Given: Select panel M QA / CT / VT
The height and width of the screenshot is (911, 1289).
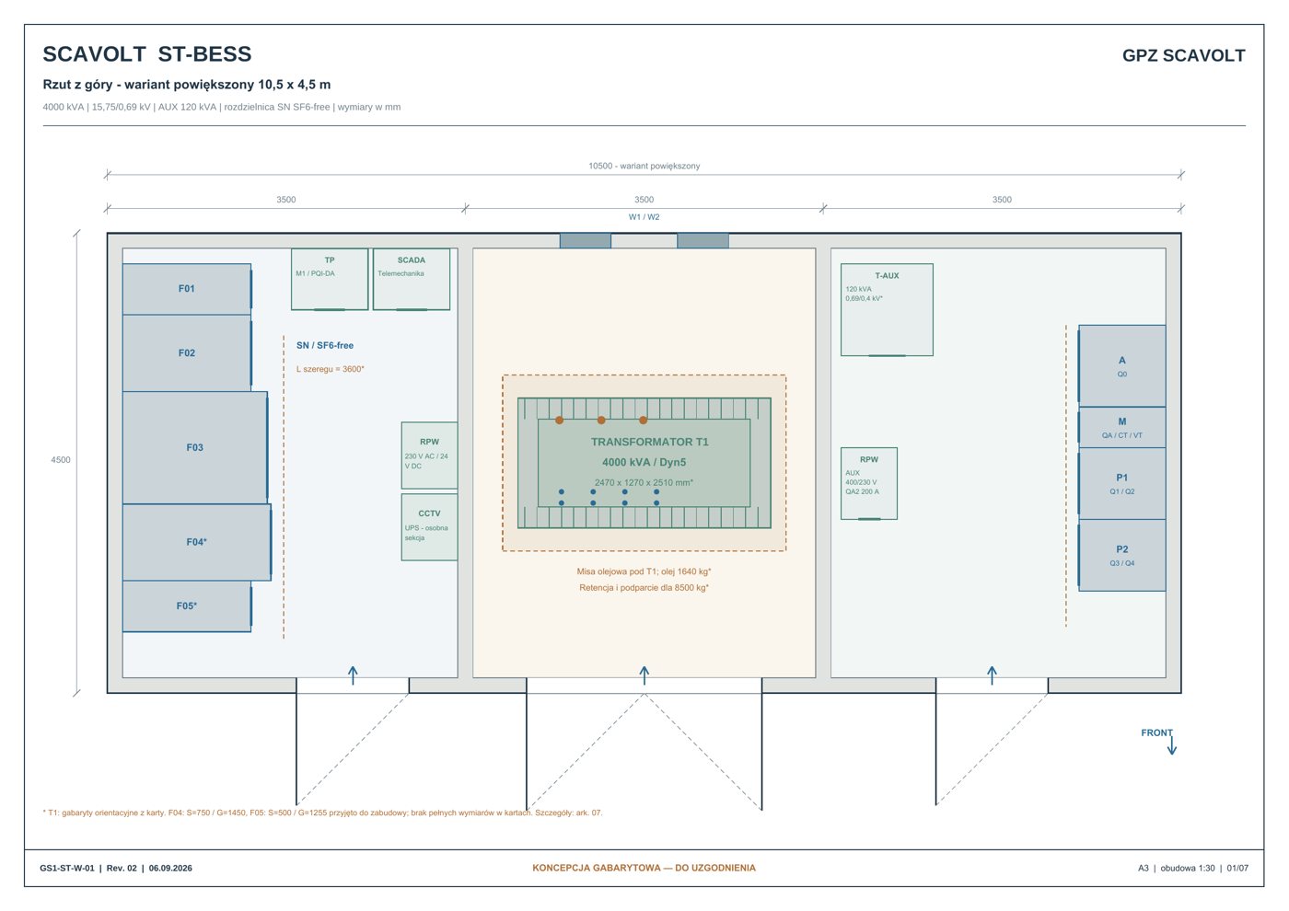Looking at the screenshot, I should 1122,428.
